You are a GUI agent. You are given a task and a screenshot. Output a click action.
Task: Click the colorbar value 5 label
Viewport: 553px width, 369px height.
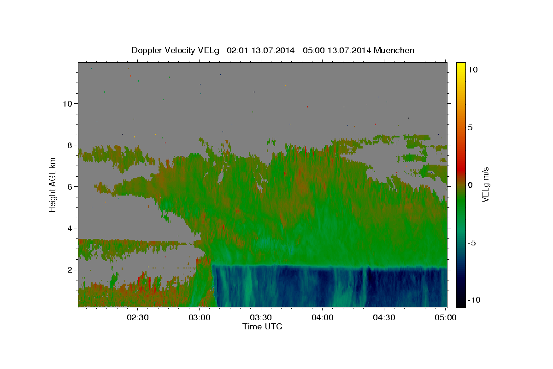[x=470, y=127]
